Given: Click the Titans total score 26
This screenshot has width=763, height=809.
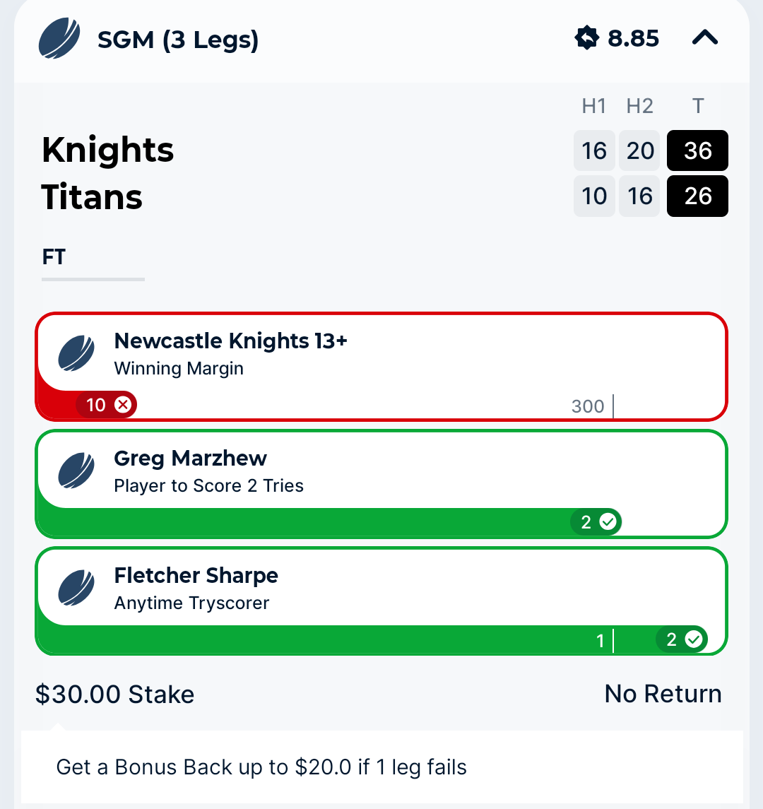Looking at the screenshot, I should point(697,196).
